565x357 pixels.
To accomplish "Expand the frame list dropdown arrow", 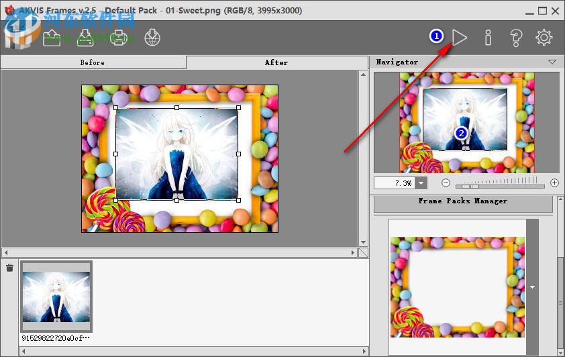I will [532, 287].
